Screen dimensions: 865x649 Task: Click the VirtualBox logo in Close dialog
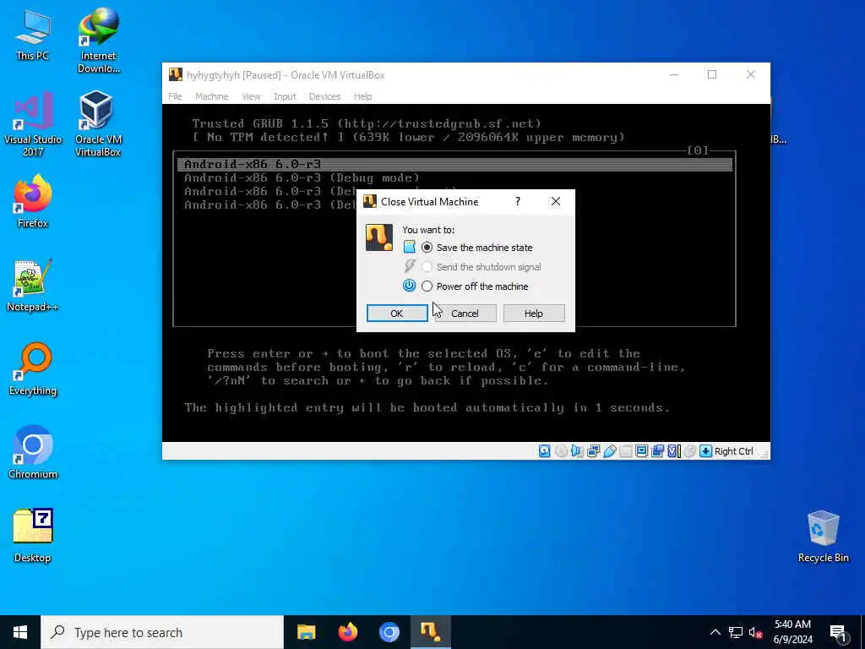click(x=379, y=237)
